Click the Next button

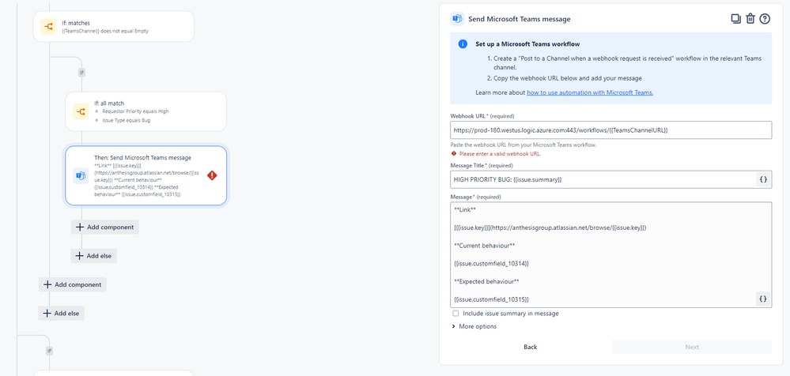tap(692, 347)
